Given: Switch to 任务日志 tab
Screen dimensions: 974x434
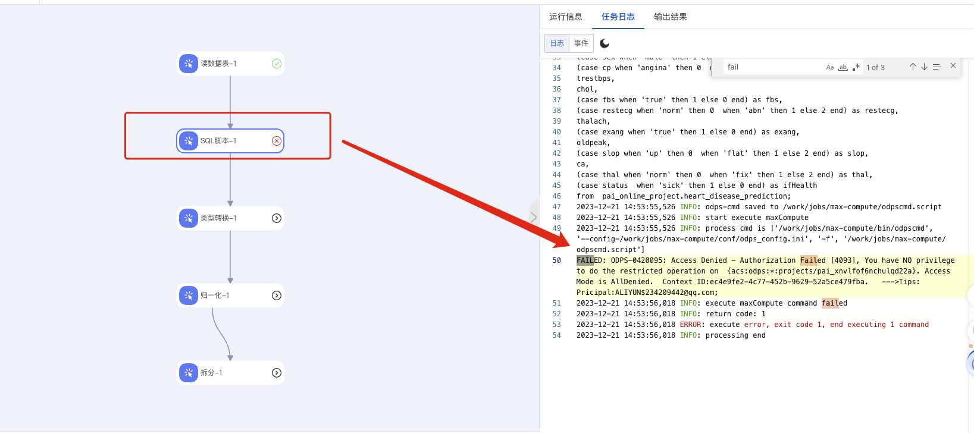Looking at the screenshot, I should coord(618,17).
